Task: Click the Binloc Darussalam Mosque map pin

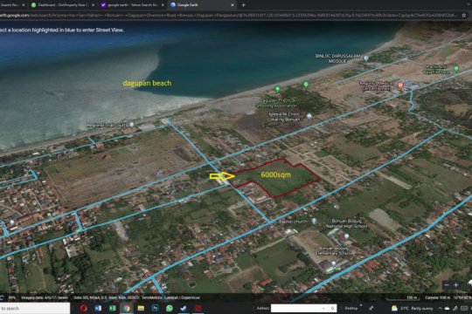Action: (x=366, y=58)
